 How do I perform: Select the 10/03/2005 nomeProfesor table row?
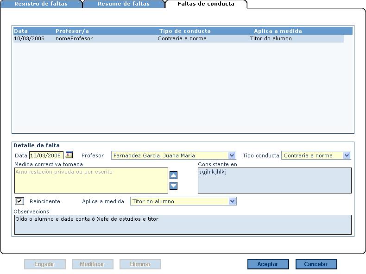(178, 39)
